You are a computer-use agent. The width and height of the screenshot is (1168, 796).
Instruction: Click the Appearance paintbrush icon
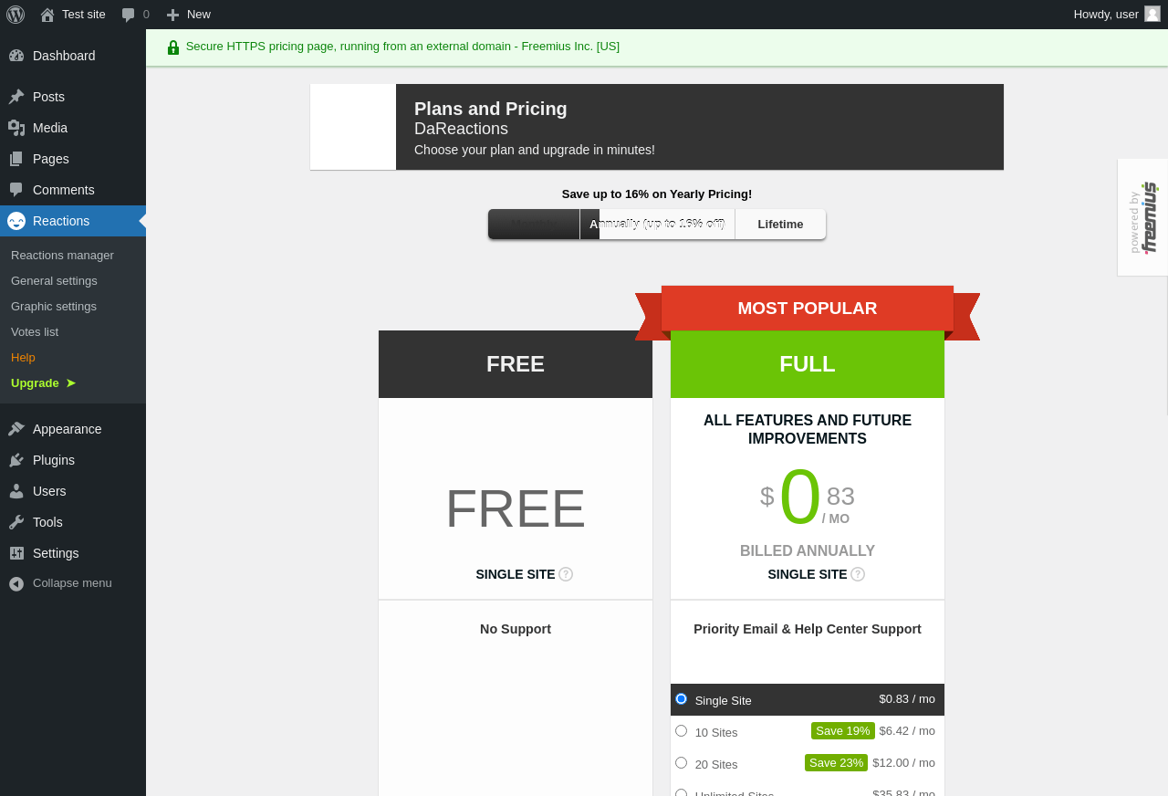pos(16,429)
